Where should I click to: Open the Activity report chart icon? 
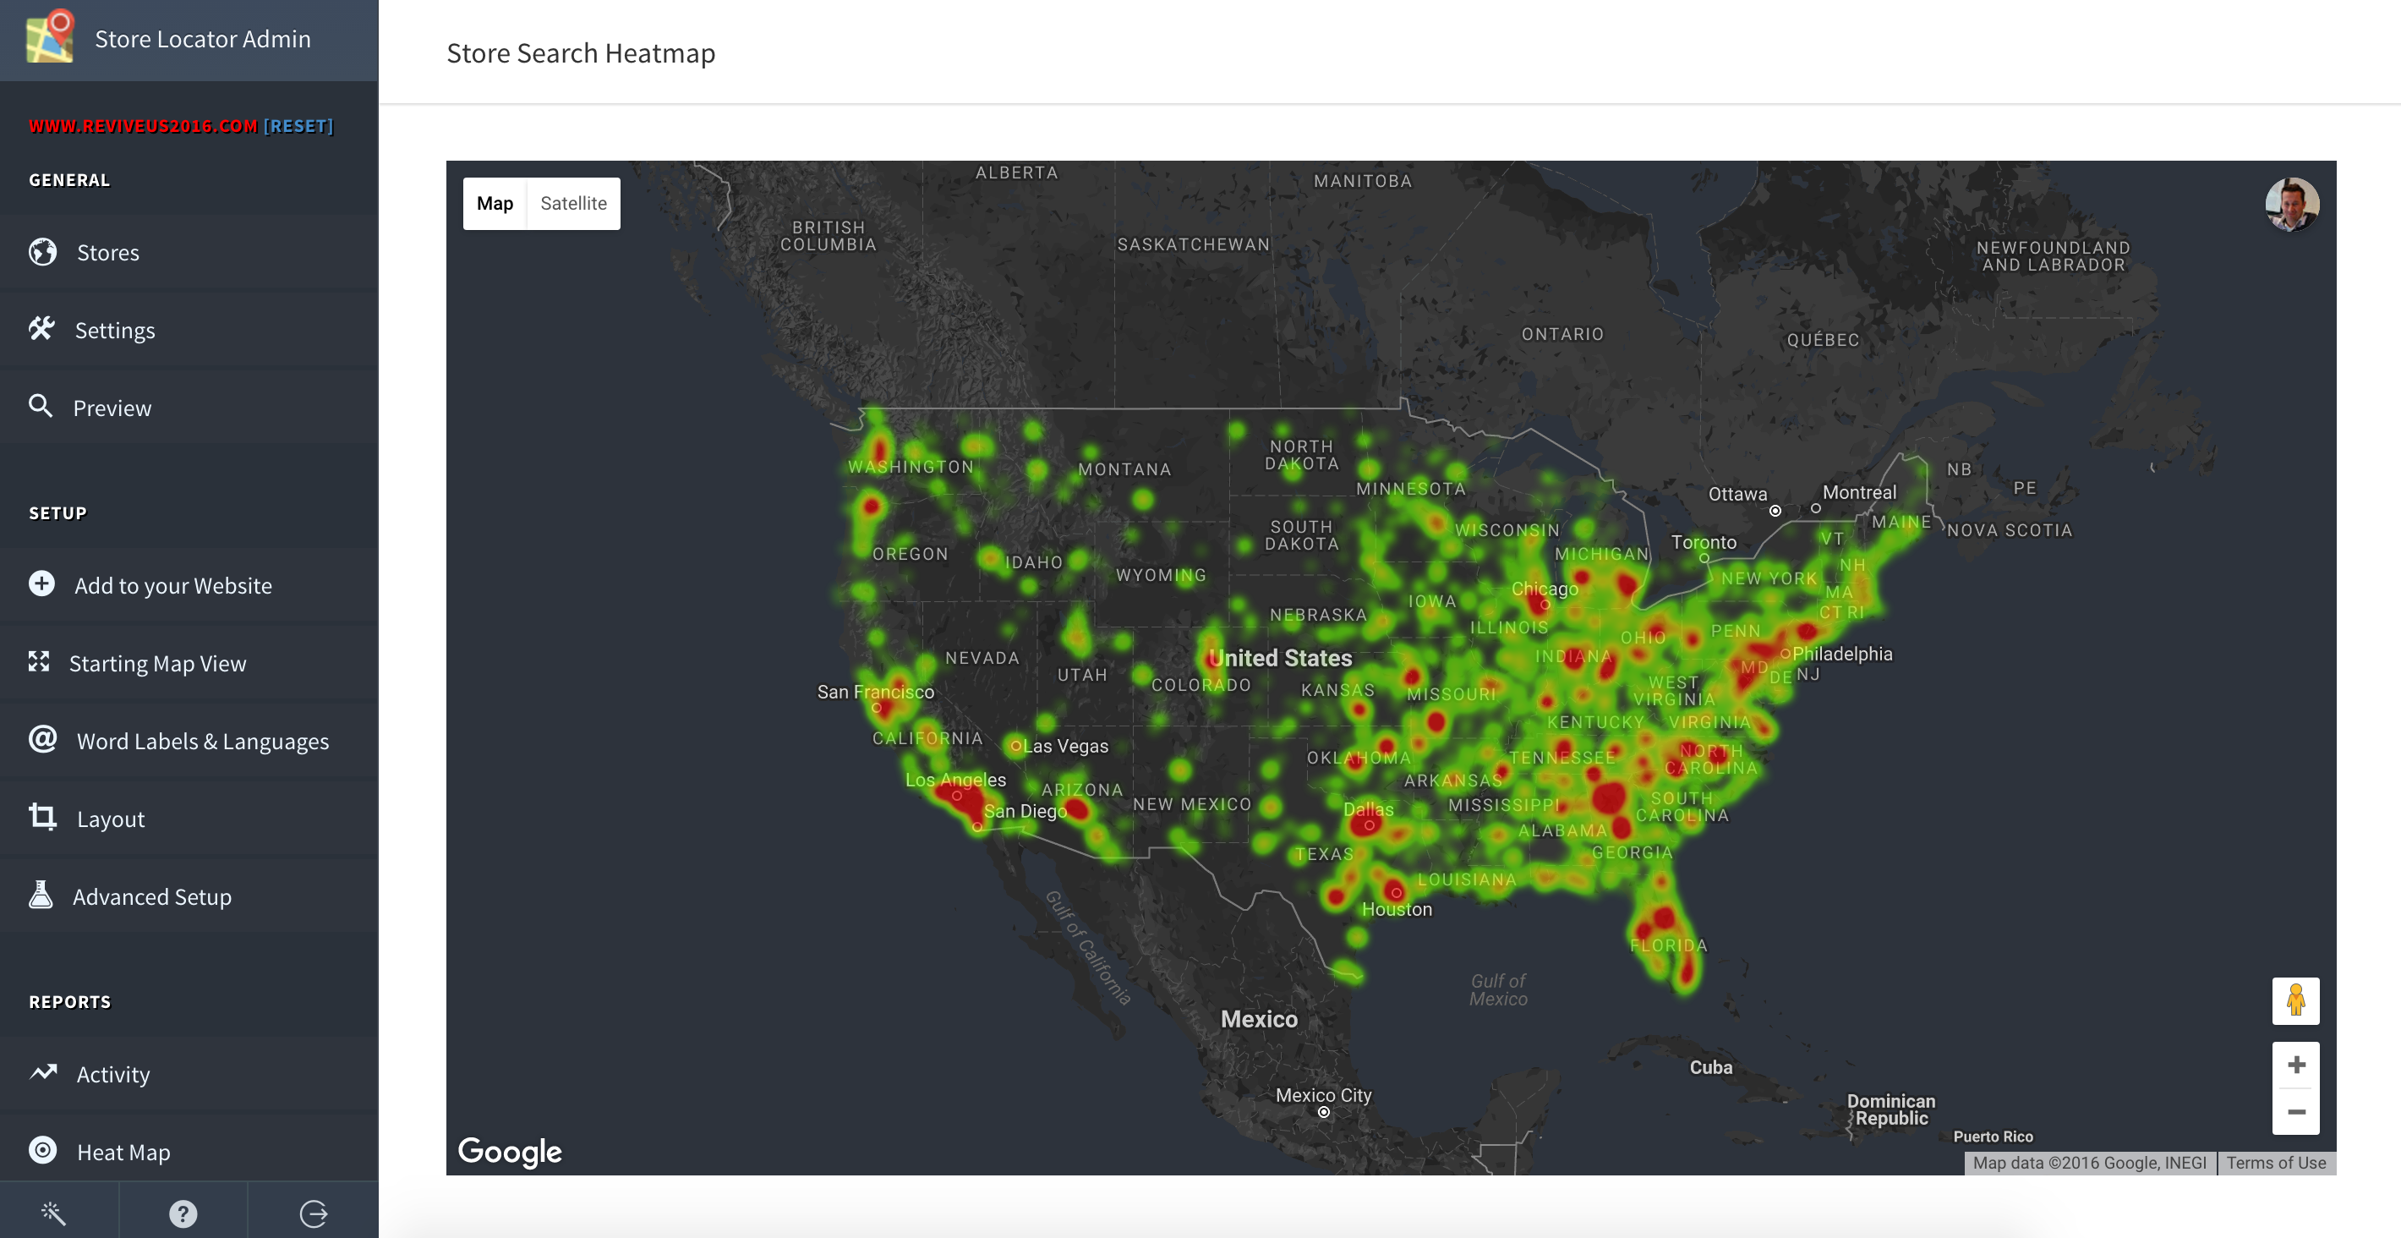pos(43,1073)
